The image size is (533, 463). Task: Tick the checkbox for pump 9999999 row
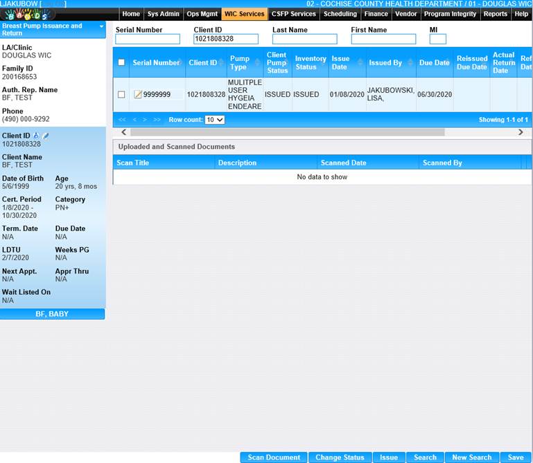121,94
